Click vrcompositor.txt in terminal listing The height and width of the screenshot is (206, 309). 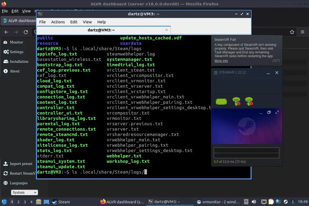coord(128,113)
